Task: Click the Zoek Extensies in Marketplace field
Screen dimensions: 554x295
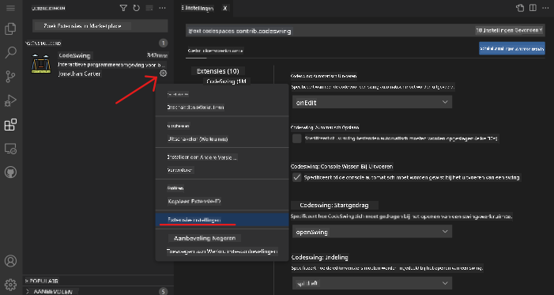Action: tap(100, 26)
